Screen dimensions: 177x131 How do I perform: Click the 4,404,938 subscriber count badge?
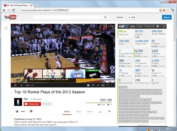(x=47, y=104)
